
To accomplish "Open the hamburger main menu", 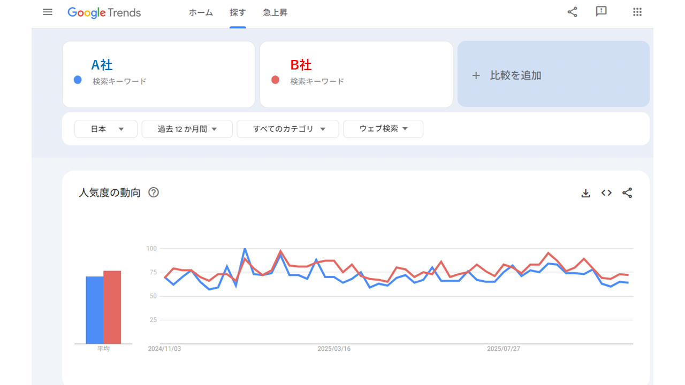I will pos(48,12).
